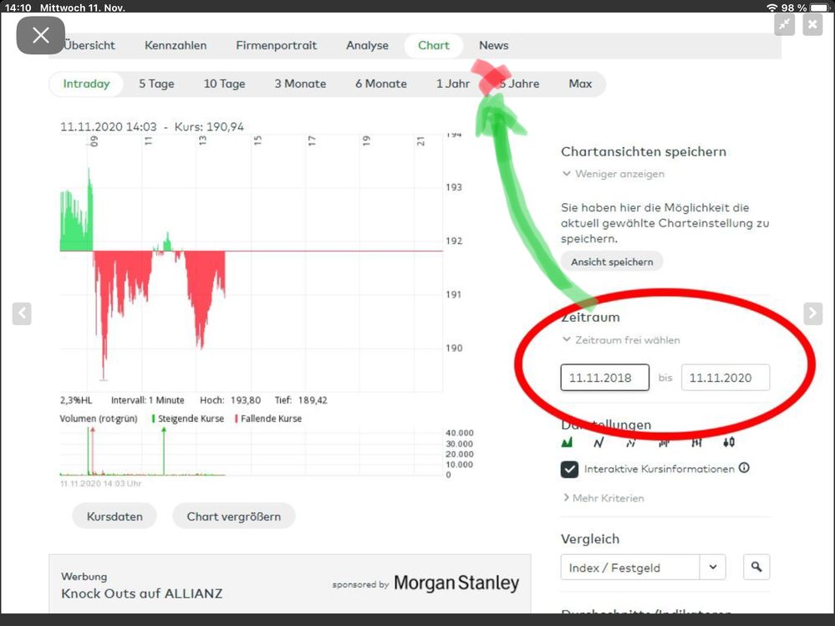Click the 'Chart vergrößern' button
This screenshot has height=626, width=835.
(x=233, y=517)
